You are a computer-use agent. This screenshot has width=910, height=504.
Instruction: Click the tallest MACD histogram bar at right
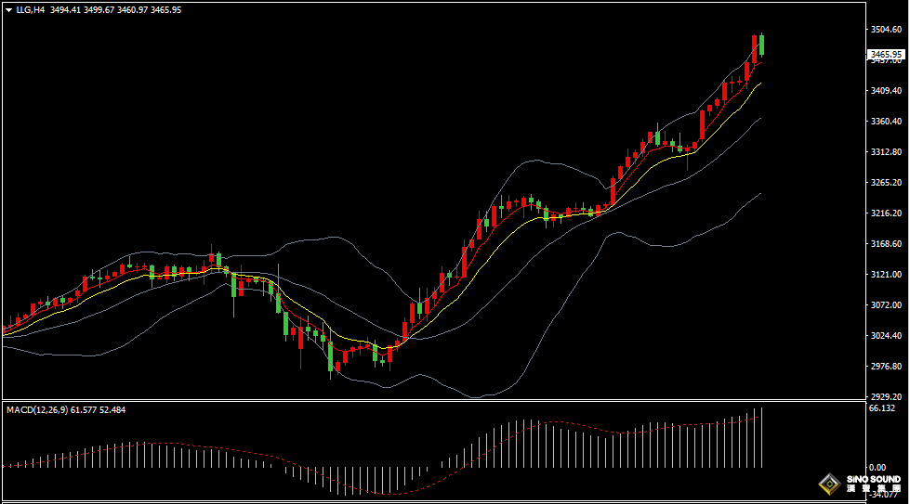[x=761, y=437]
